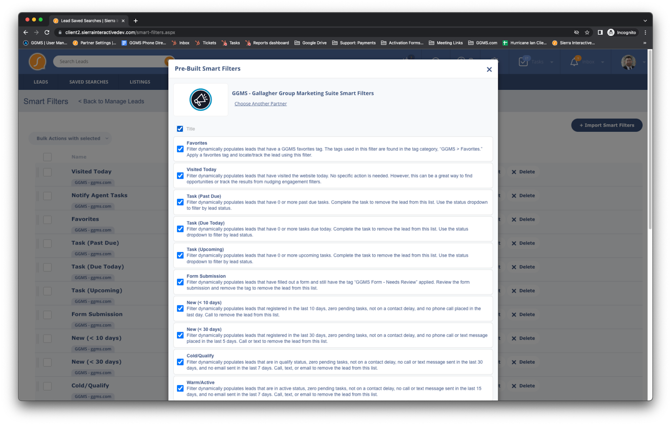Select all filters via header Name checkbox
Screen dimensions: 671x425
click(47, 157)
